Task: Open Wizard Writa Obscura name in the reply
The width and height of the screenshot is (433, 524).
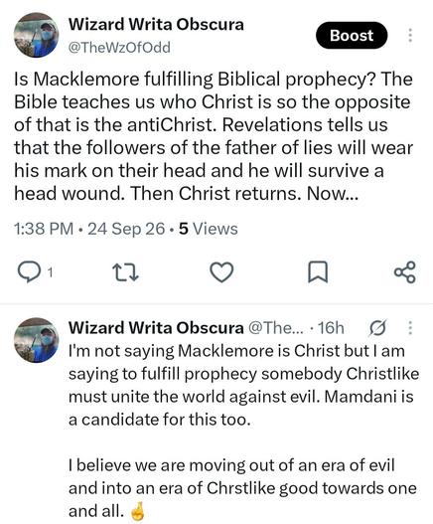Action: click(156, 328)
